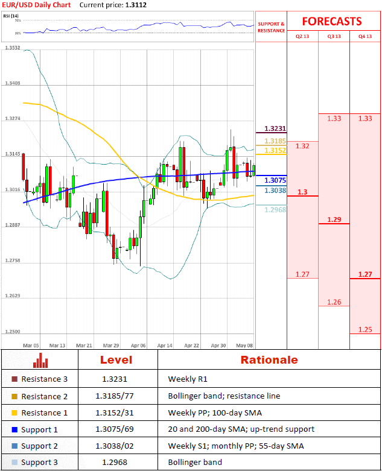382x471 pixels.
Task: Click the Q2 13 forecast value 1.32
Action: point(302,146)
